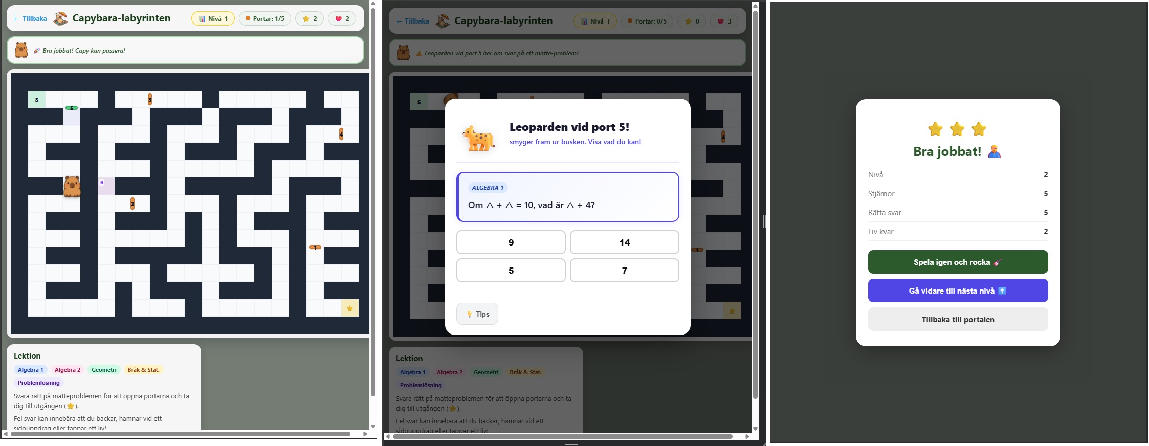Viewport: 1149px width, 446px height.
Task: Click gate 5 in the Portar 1/5 maze
Action: pos(72,108)
